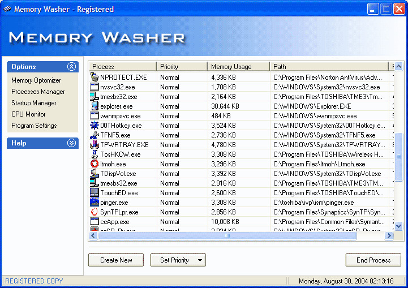This screenshot has height=288, width=408.
Task: Click the pinger.exe process icon
Action: 95,202
